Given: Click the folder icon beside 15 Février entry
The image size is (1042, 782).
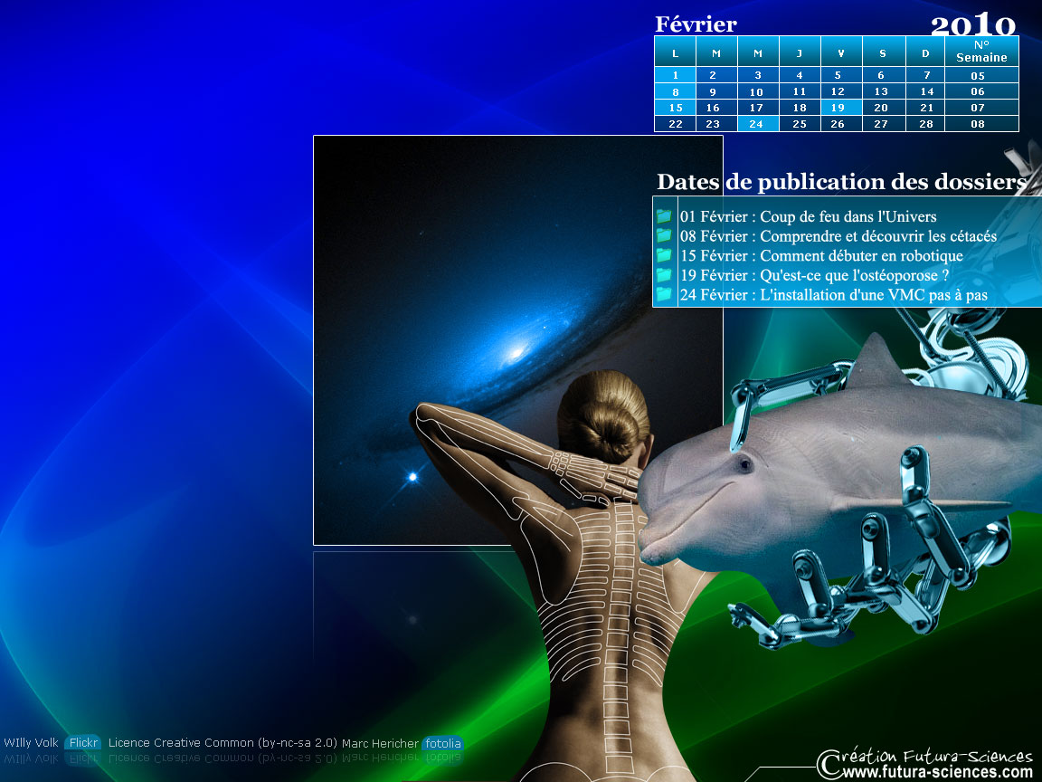Looking at the screenshot, I should [664, 255].
